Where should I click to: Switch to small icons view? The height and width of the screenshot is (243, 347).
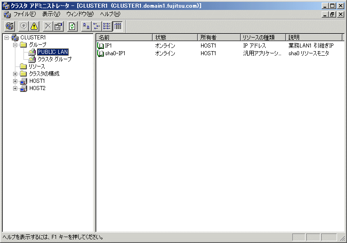[x=96, y=26]
